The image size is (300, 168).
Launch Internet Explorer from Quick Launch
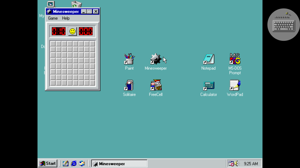[74, 163]
